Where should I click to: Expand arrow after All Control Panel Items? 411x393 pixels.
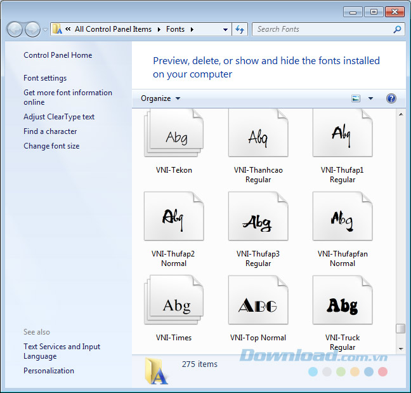click(x=159, y=29)
